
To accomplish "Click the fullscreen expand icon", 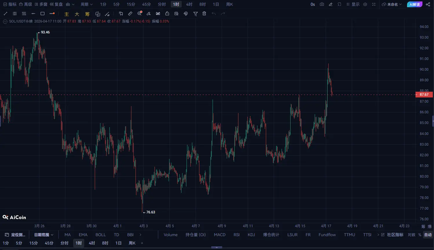I will [x=374, y=4].
